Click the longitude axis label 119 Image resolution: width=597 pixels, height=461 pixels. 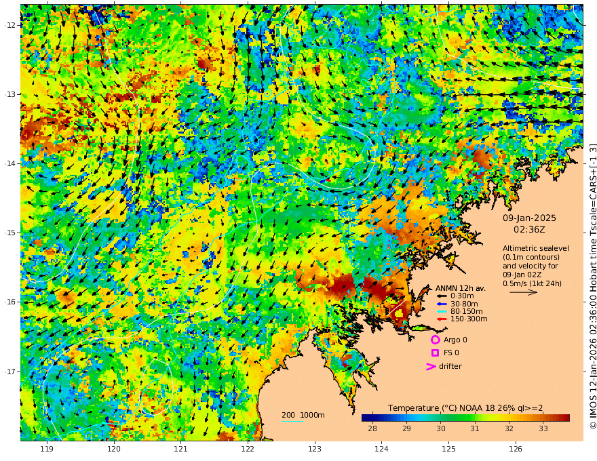coord(47,449)
